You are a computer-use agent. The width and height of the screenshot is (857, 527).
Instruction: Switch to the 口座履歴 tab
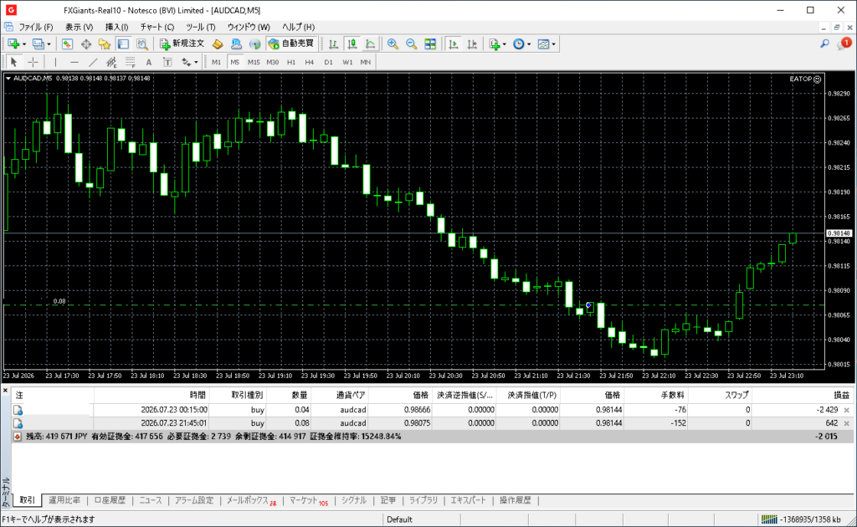(x=110, y=500)
